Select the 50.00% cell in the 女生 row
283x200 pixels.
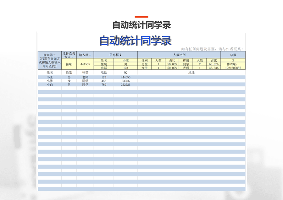click(x=172, y=68)
